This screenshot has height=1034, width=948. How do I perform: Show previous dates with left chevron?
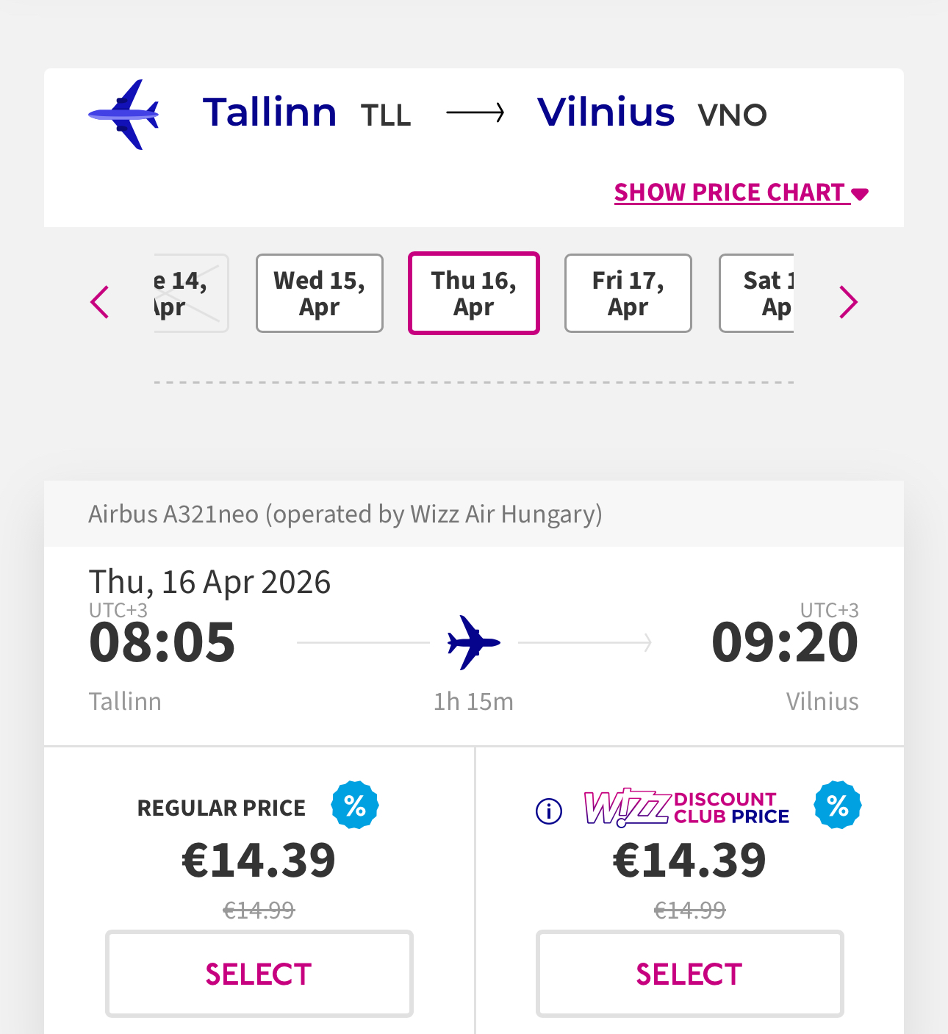tap(100, 302)
